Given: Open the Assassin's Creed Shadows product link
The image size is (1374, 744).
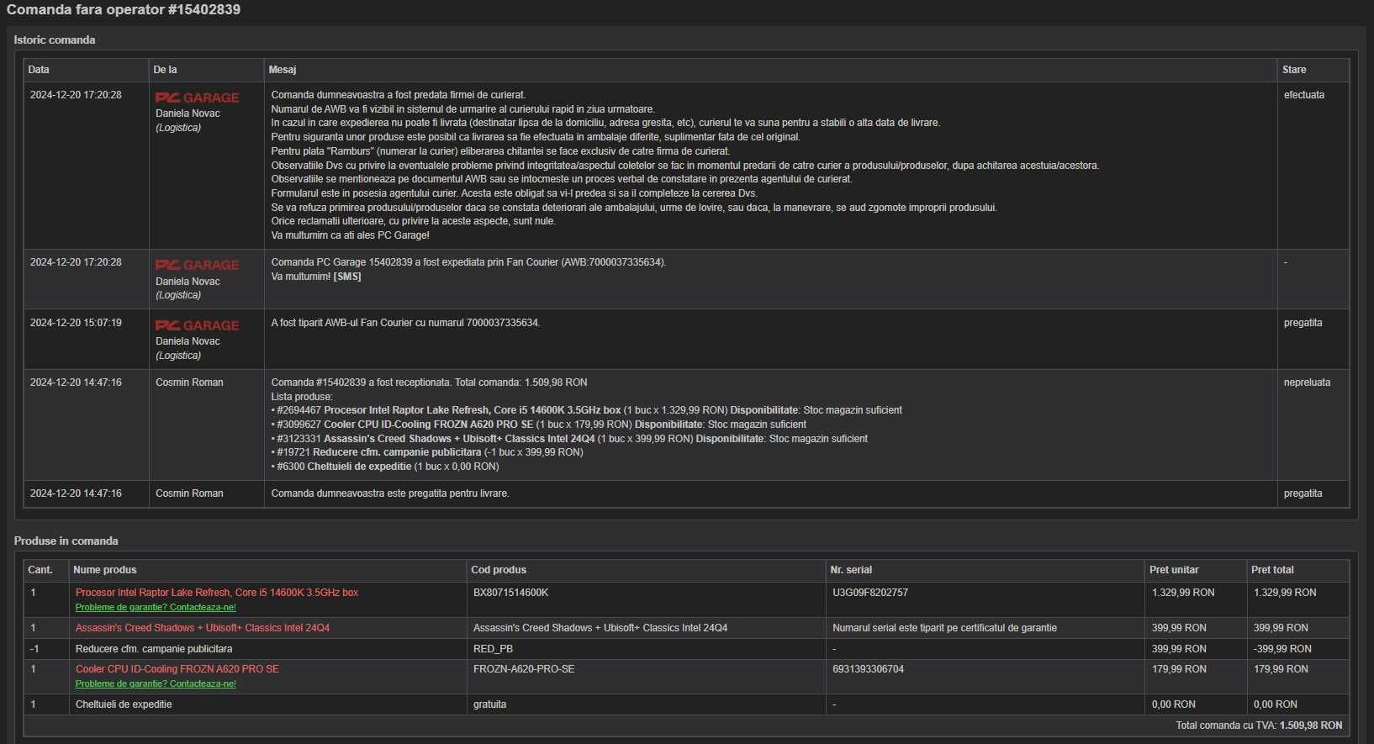Looking at the screenshot, I should [203, 628].
